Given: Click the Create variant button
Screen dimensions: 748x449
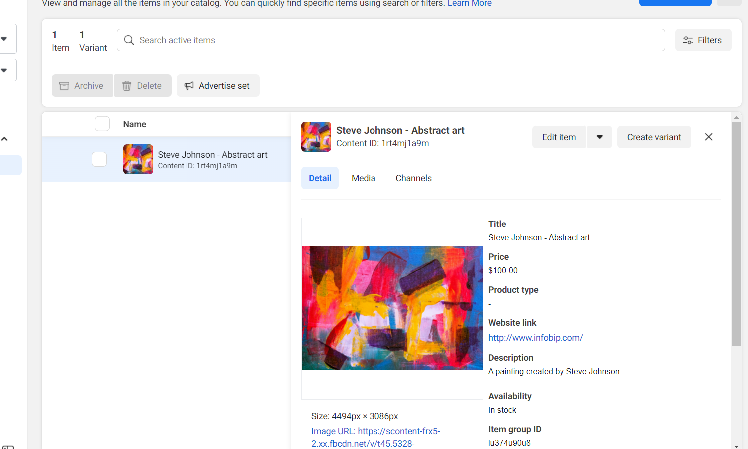Looking at the screenshot, I should pos(654,137).
